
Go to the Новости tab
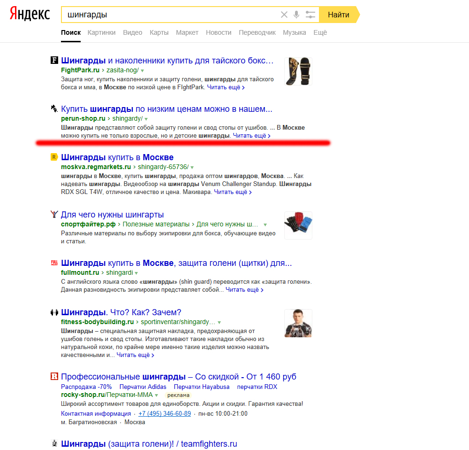pyautogui.click(x=219, y=32)
